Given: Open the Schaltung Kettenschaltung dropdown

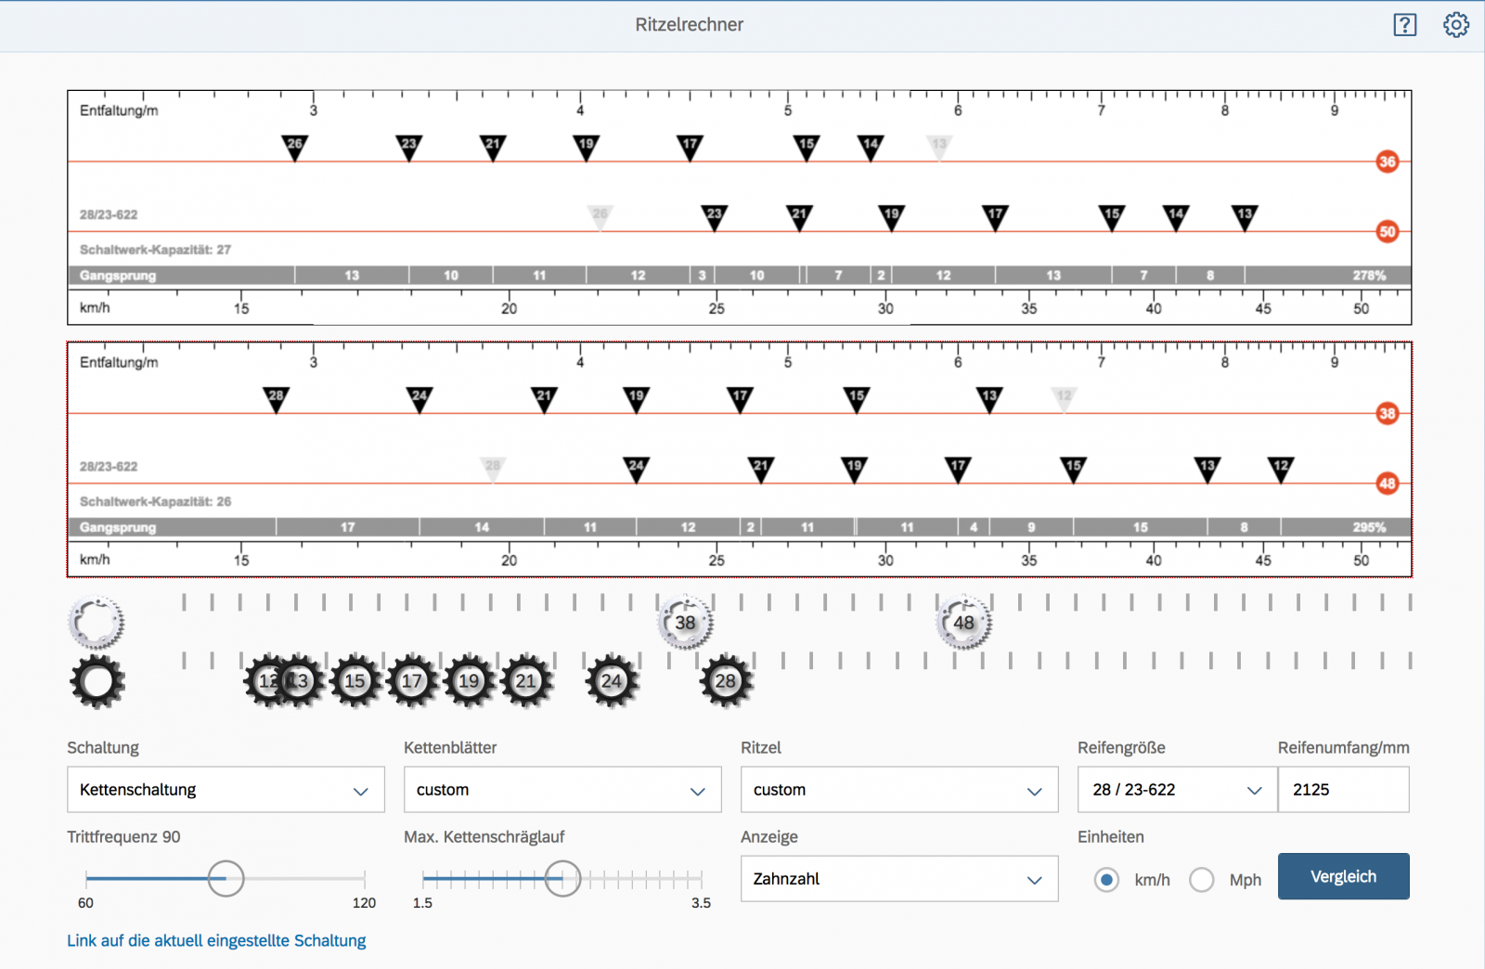Looking at the screenshot, I should coord(226,790).
